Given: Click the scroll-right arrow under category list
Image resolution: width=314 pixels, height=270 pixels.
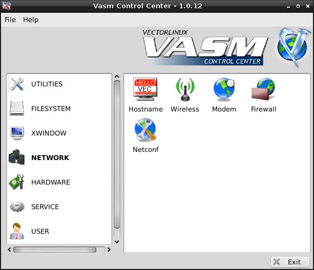Looking at the screenshot, I should (x=109, y=250).
